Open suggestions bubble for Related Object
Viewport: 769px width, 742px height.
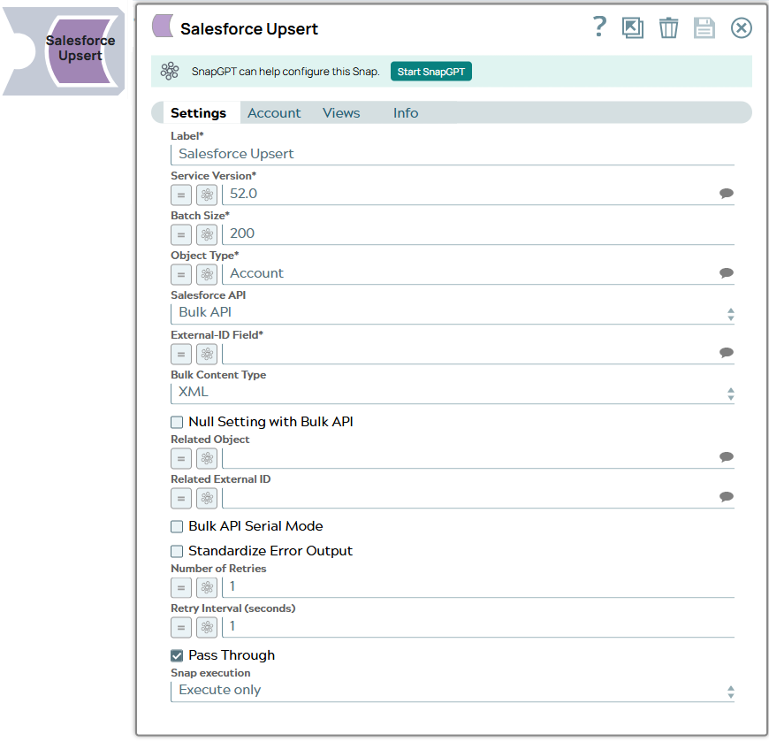click(x=727, y=457)
